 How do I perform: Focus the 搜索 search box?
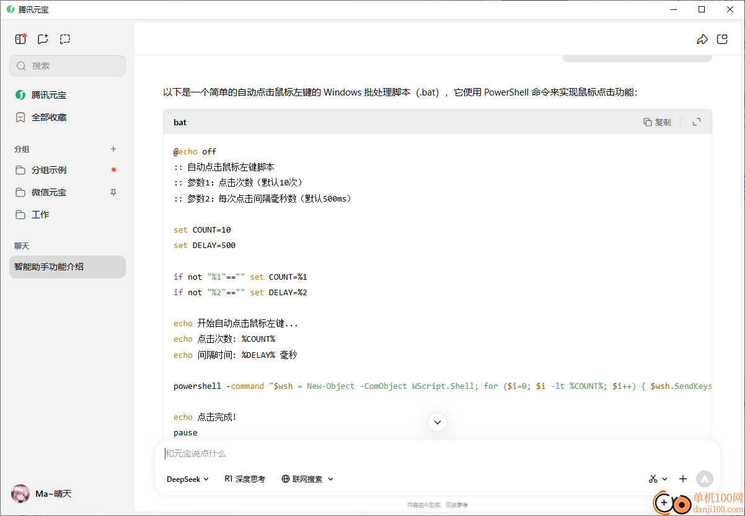[68, 66]
